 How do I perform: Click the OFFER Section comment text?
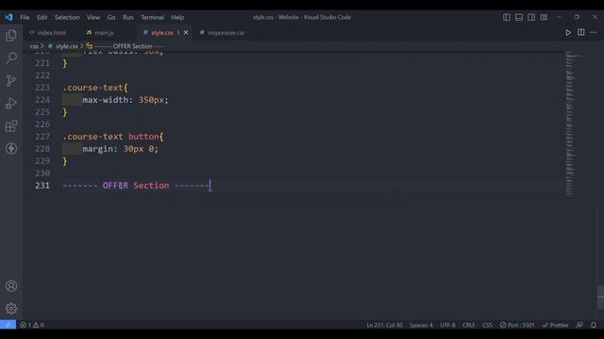pyautogui.click(x=136, y=186)
